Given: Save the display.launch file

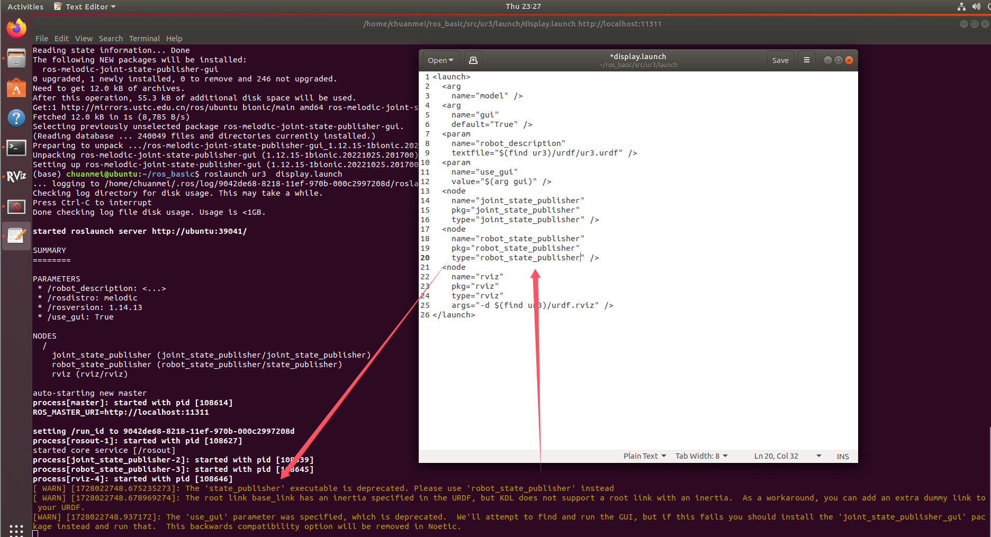Looking at the screenshot, I should pyautogui.click(x=780, y=60).
